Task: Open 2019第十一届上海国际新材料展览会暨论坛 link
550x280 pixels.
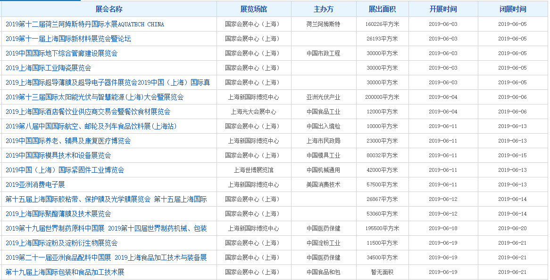Action: coord(68,39)
